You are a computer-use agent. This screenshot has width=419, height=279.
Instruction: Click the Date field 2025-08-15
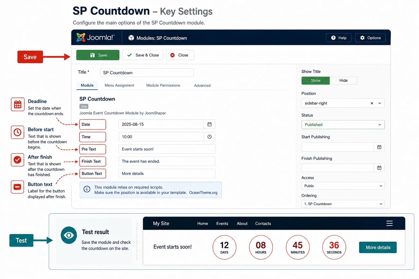[161, 124]
